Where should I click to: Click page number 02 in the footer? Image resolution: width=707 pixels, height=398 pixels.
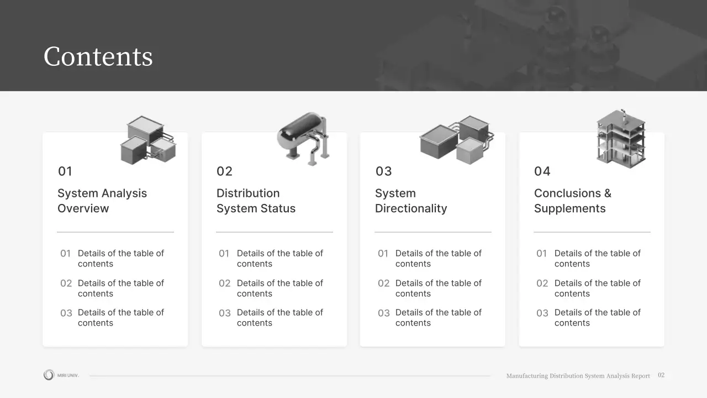tap(661, 375)
